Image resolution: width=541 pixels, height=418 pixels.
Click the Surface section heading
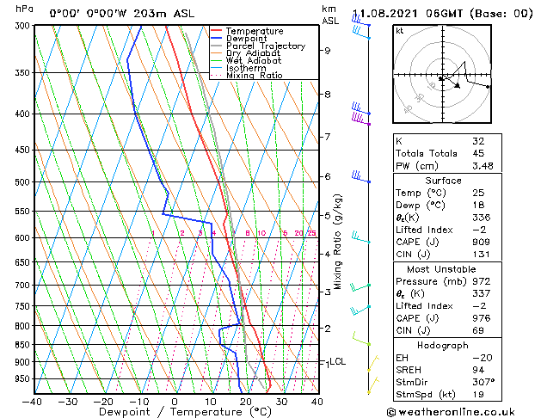pos(443,181)
